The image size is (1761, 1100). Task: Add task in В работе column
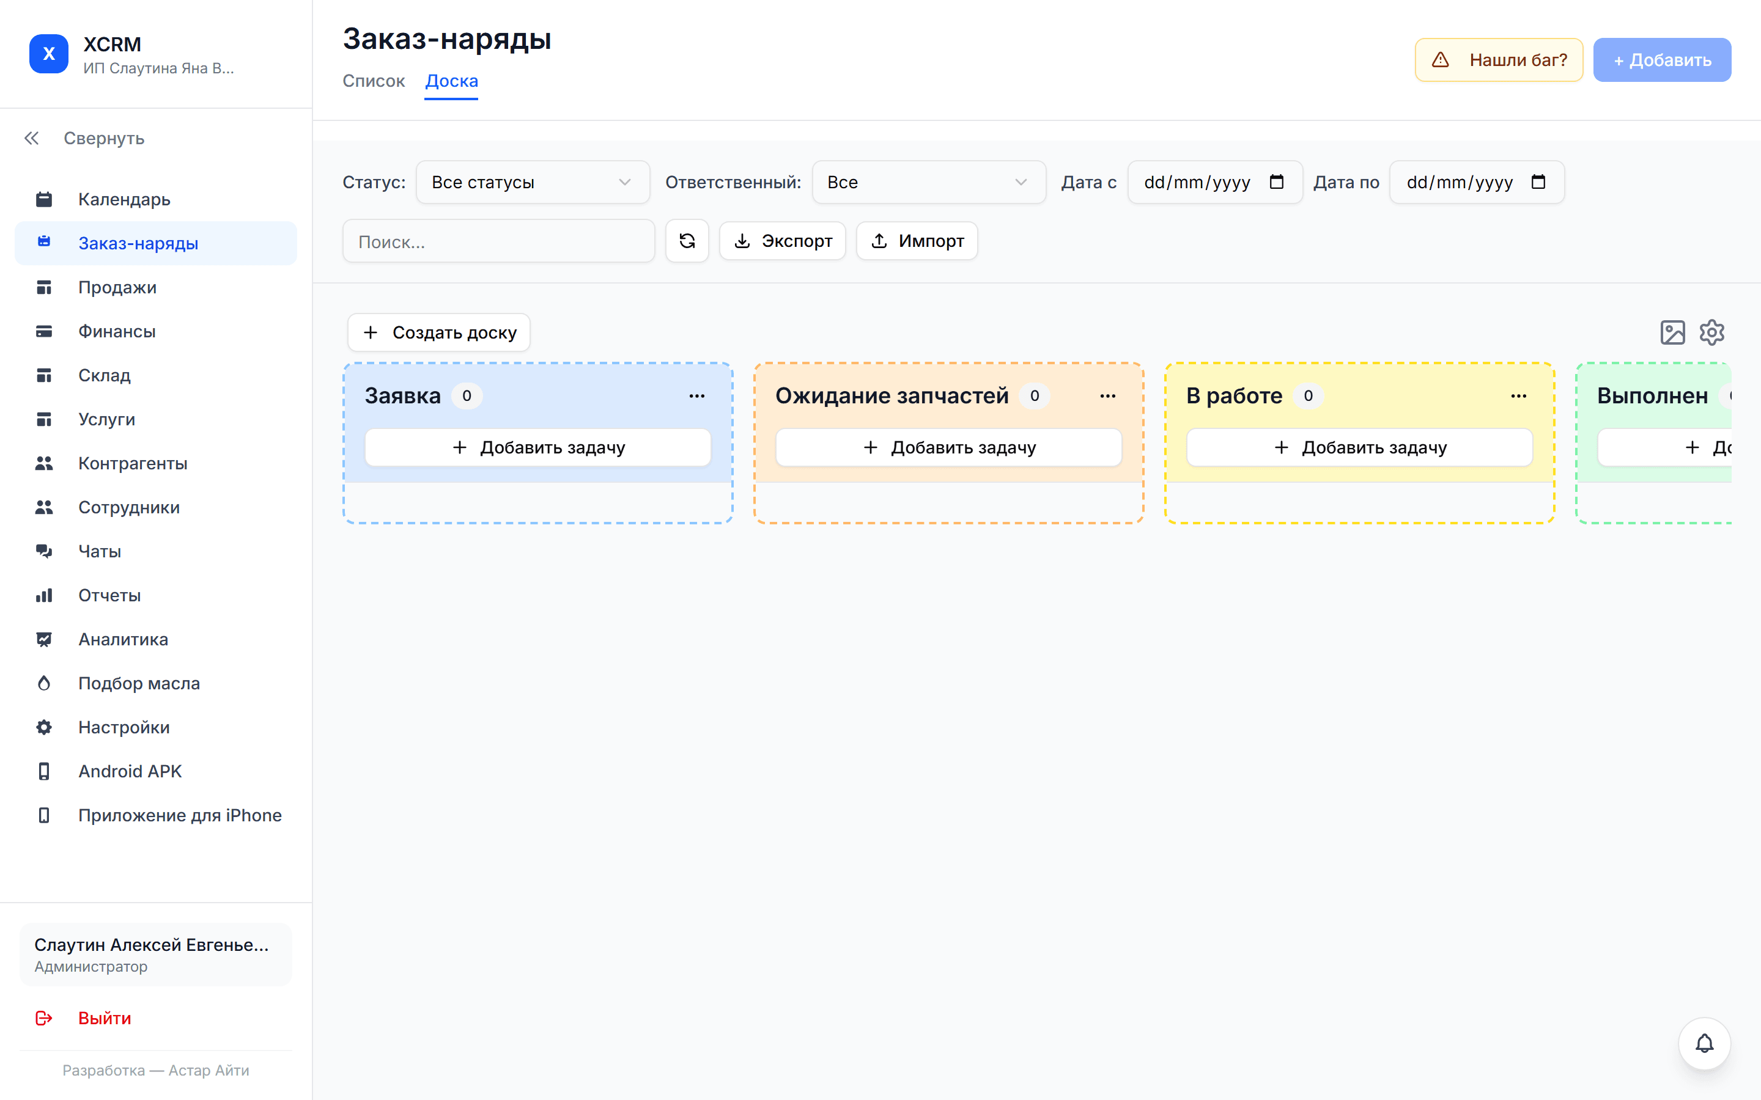point(1359,447)
